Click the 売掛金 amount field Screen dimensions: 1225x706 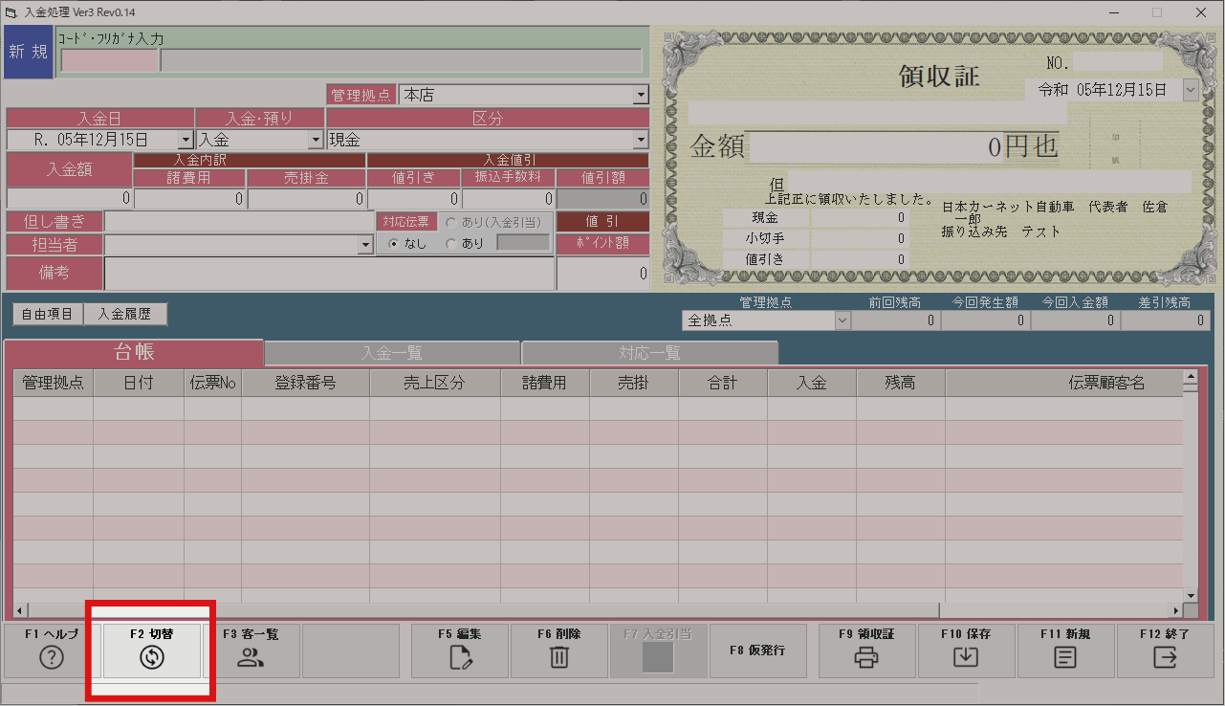[x=306, y=199]
